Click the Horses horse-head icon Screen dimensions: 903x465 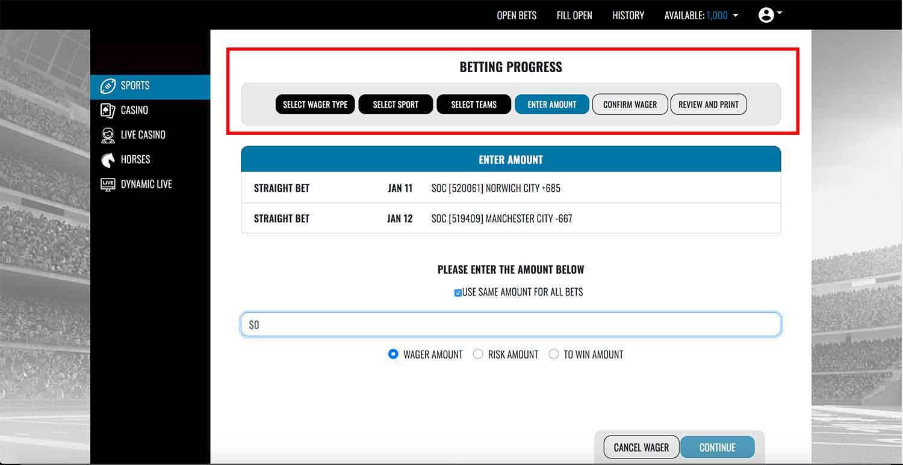pyautogui.click(x=108, y=159)
